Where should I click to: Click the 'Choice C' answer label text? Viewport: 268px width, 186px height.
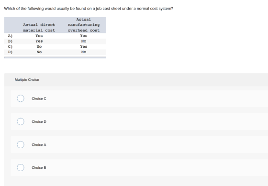[x=39, y=98]
